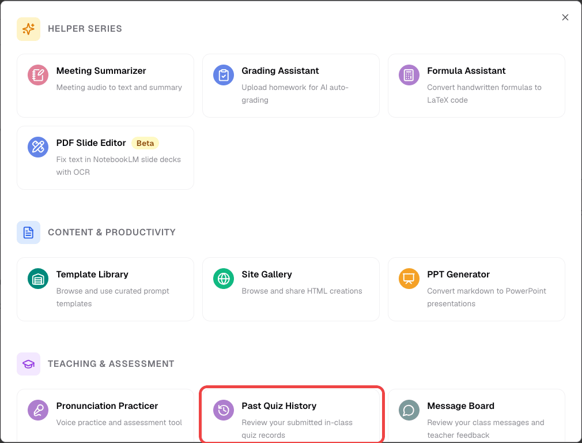Open the PPT Generator title
Image resolution: width=582 pixels, height=443 pixels.
(x=459, y=274)
